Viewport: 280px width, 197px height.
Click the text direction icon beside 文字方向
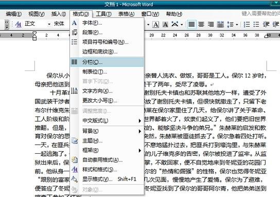point(74,91)
